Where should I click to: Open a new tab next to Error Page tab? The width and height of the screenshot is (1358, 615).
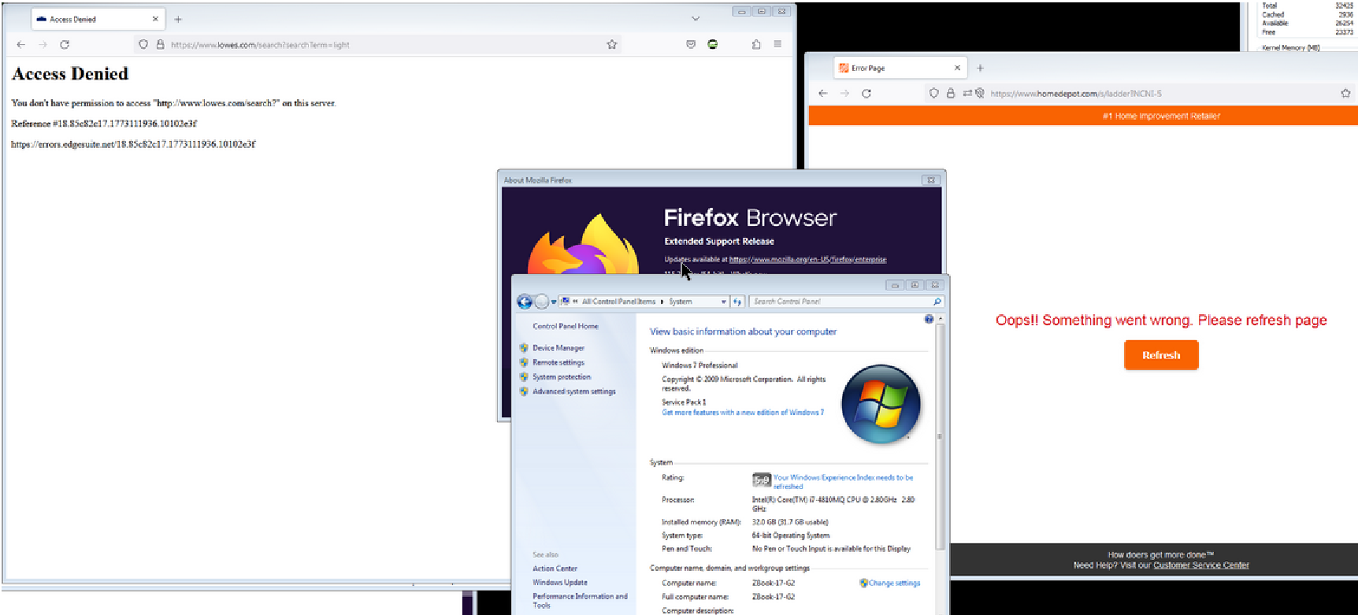[981, 69]
